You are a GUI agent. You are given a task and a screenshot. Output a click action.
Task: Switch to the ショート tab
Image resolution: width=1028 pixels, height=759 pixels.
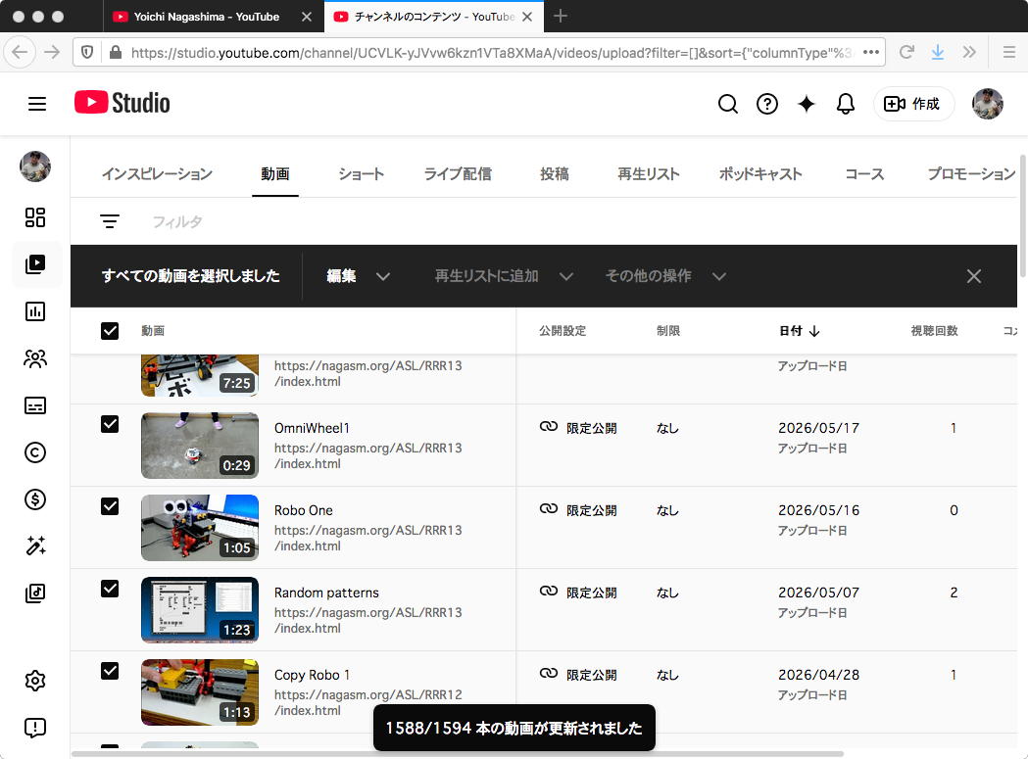[x=361, y=173]
